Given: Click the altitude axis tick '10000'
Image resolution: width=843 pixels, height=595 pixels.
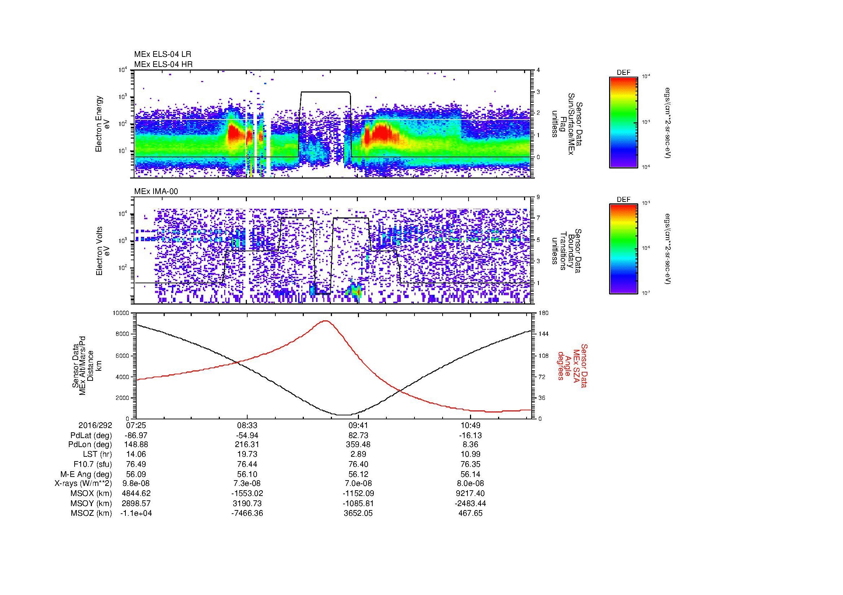Looking at the screenshot, I should pos(121,313).
